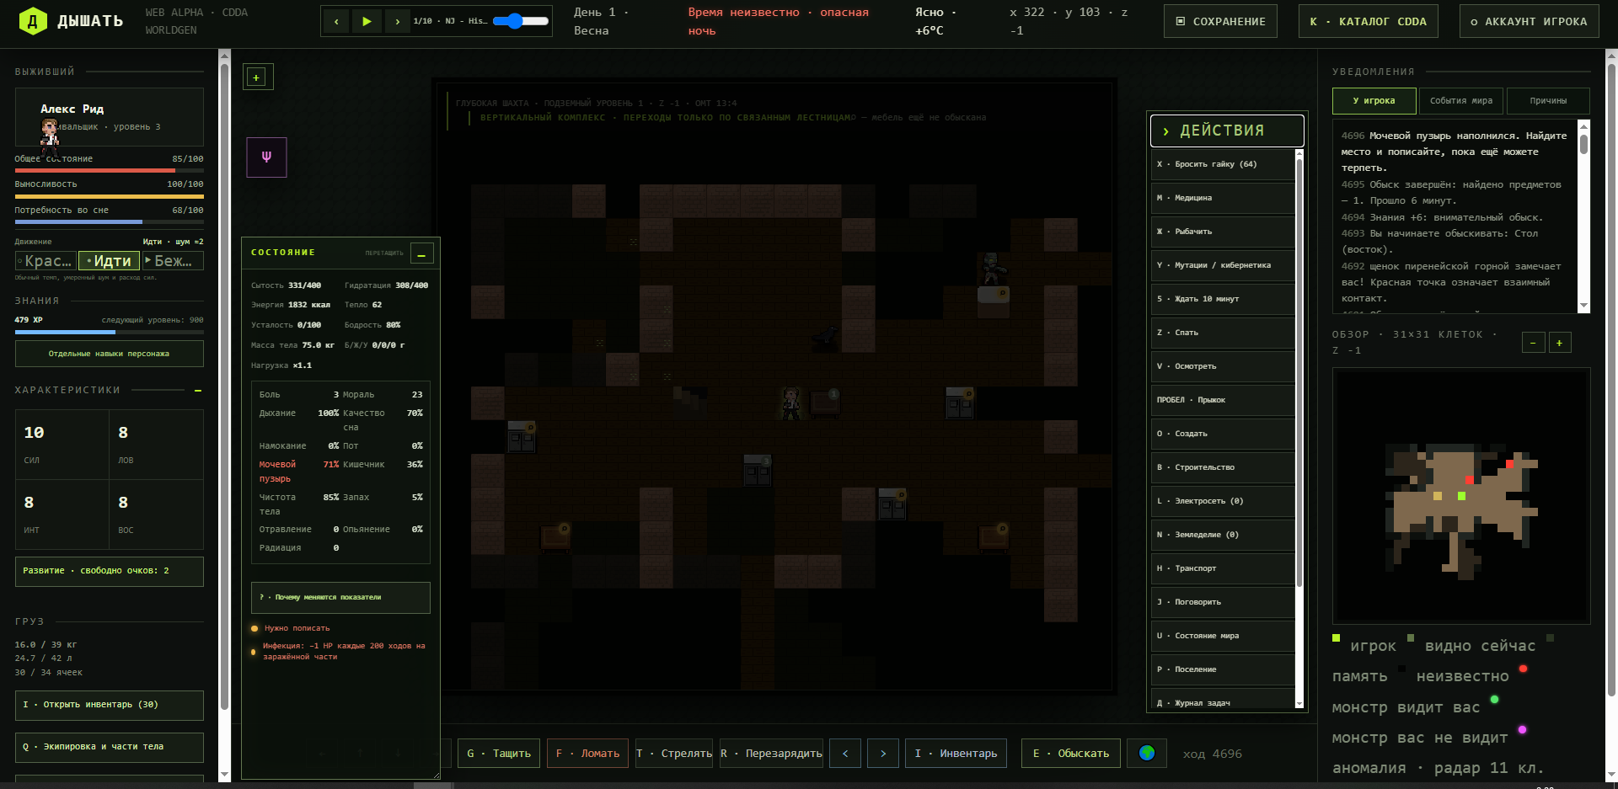Switch to События мира tab
Viewport: 1618px width, 789px height.
click(x=1461, y=101)
